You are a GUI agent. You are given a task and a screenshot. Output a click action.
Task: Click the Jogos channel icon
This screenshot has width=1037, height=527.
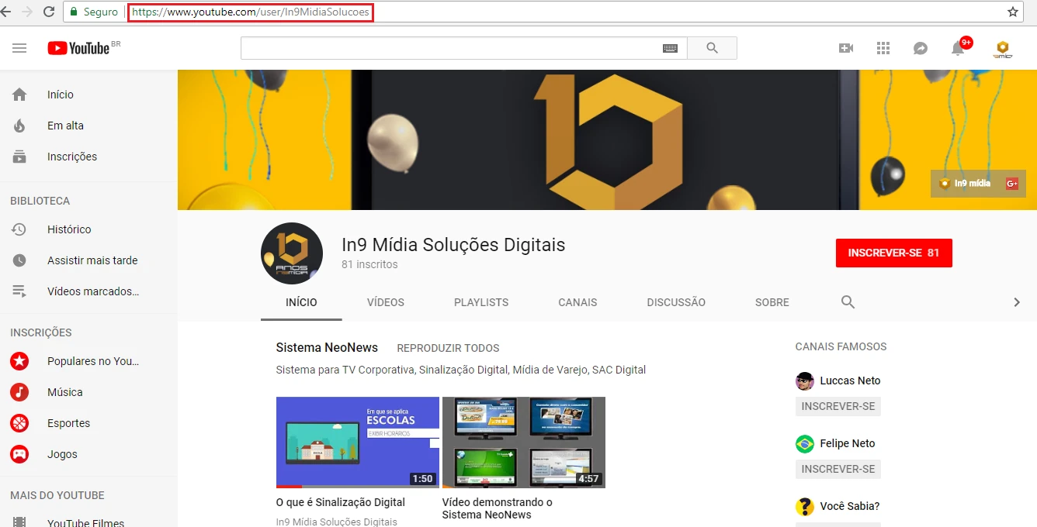coord(19,454)
